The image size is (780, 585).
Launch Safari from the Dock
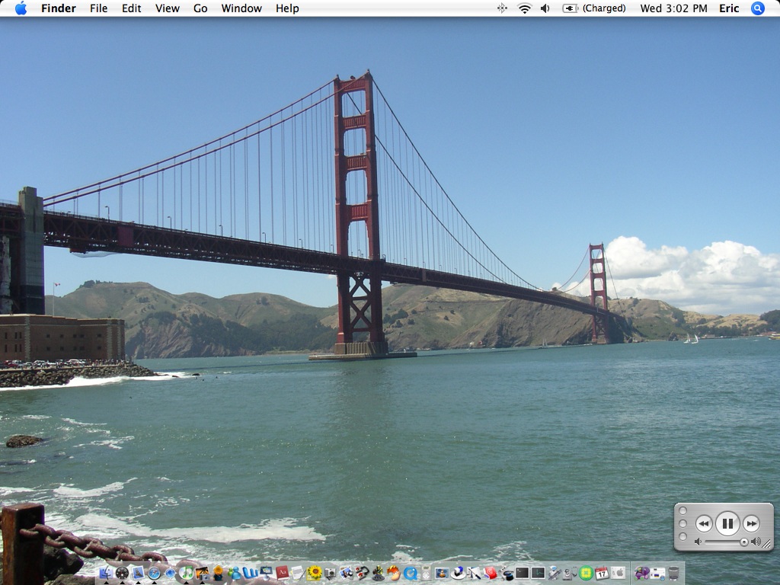154,573
